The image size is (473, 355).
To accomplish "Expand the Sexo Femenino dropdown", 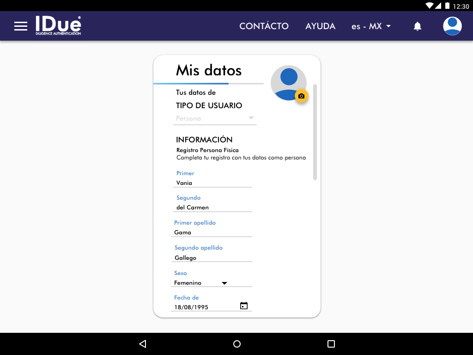I will pos(212,283).
